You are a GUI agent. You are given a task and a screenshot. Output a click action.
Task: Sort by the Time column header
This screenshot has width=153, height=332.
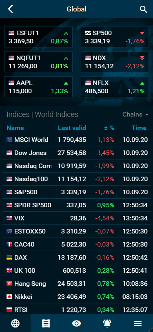139,128
